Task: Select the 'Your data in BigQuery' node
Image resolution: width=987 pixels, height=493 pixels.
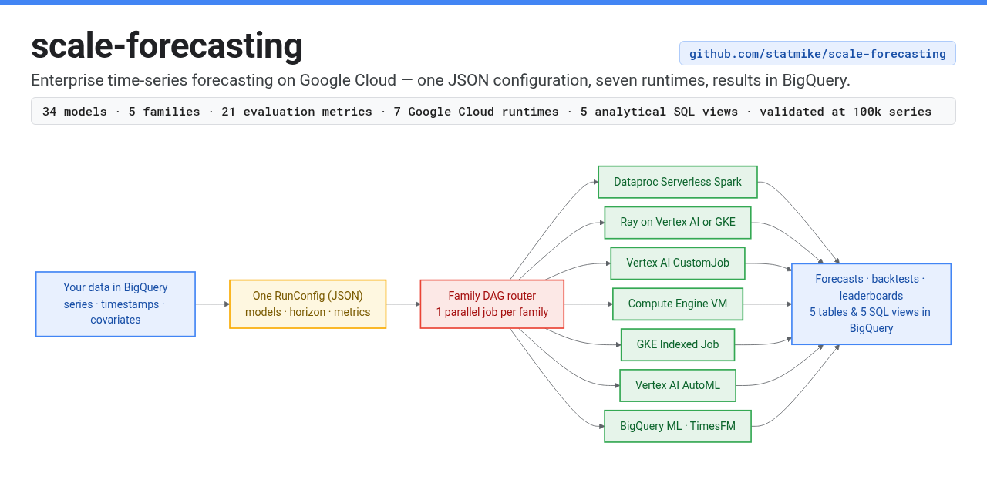Action: [116, 304]
